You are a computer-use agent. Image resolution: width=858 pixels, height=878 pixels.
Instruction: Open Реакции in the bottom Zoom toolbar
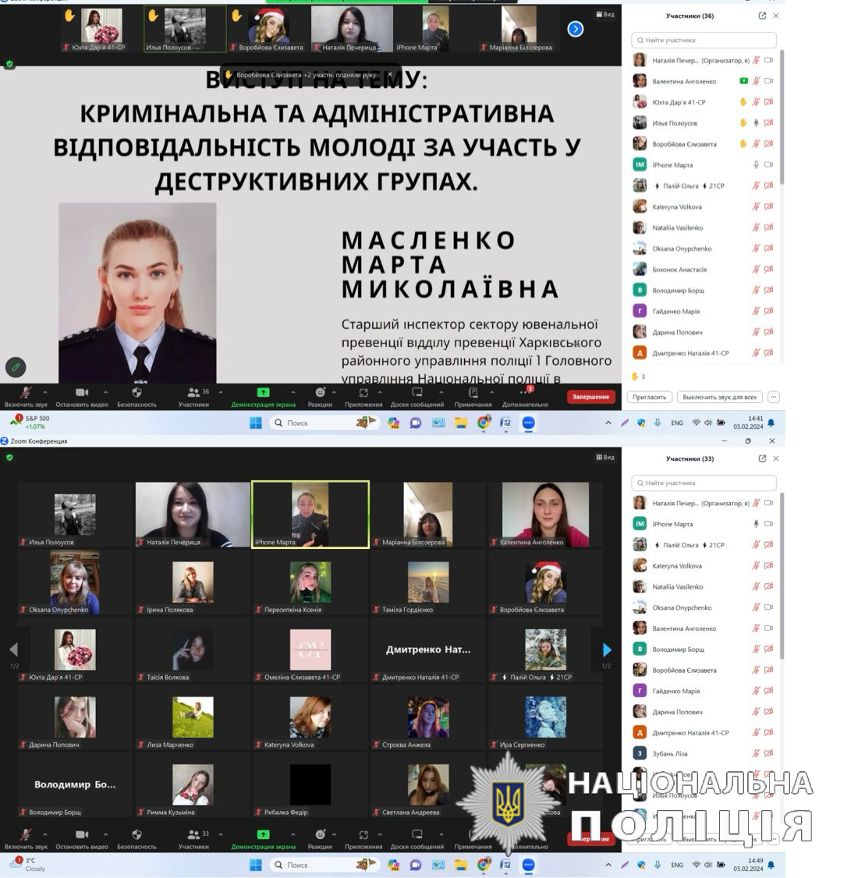coord(320,839)
